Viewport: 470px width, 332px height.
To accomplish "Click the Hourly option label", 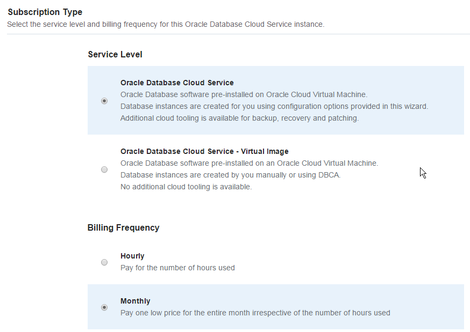I will 132,256.
